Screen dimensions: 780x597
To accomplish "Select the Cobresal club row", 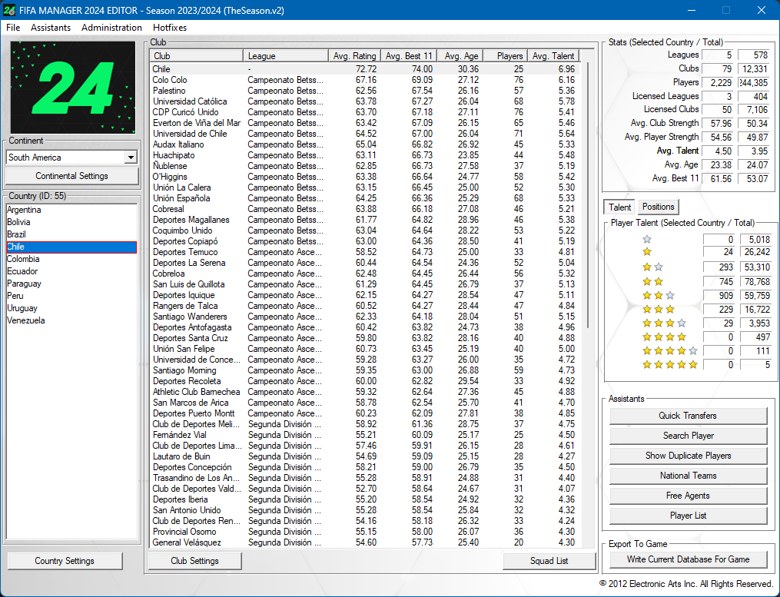I will click(364, 209).
